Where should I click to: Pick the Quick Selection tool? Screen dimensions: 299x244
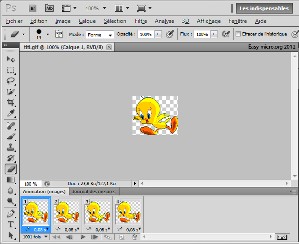[x=11, y=92]
